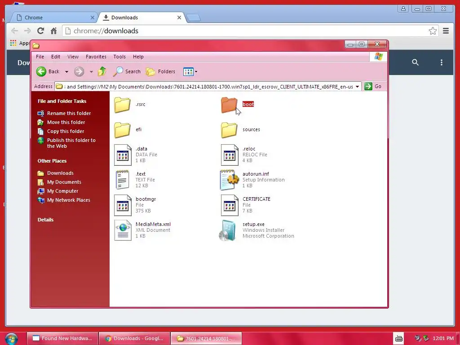The width and height of the screenshot is (460, 345).
Task: Expand the Address bar path dropdown
Action: coord(357,87)
